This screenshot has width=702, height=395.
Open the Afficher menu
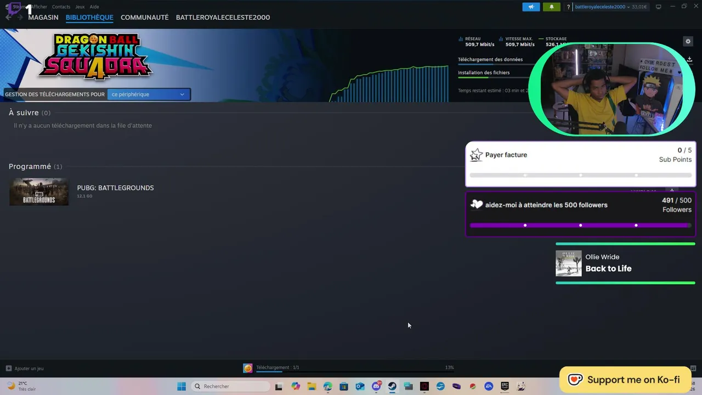tap(38, 7)
